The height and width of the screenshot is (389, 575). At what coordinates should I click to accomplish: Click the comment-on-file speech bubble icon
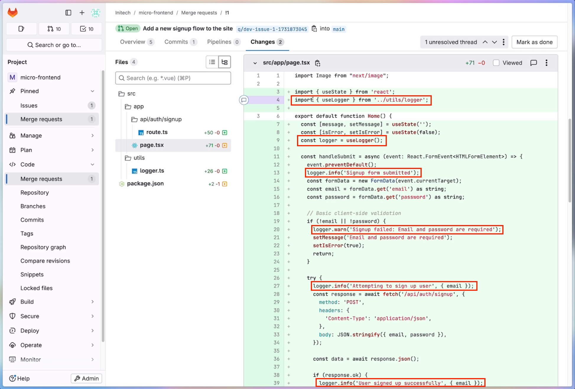(533, 63)
